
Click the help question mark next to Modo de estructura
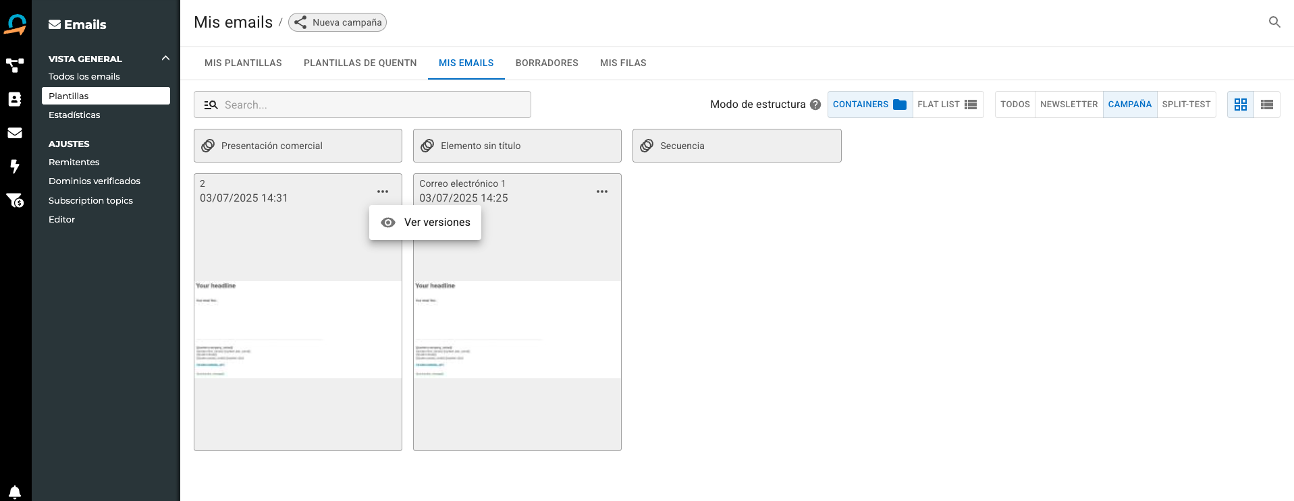click(815, 105)
